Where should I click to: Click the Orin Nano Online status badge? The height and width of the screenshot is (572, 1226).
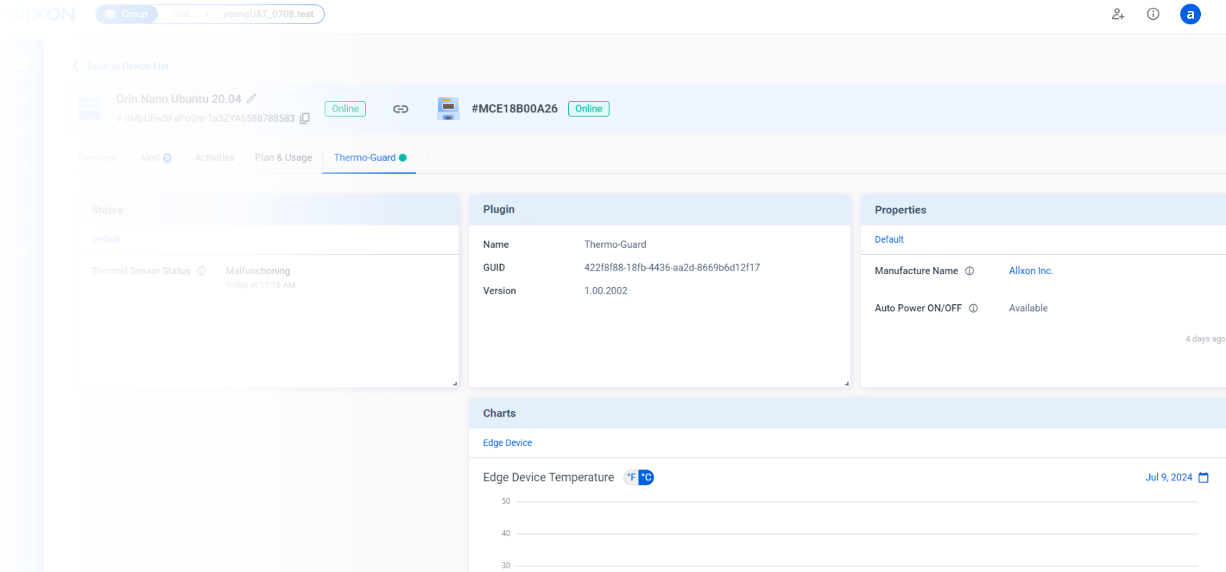(x=345, y=109)
